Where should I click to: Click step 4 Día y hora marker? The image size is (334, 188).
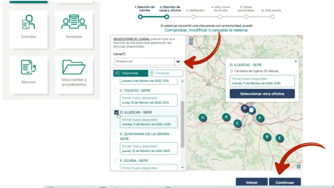point(220,17)
